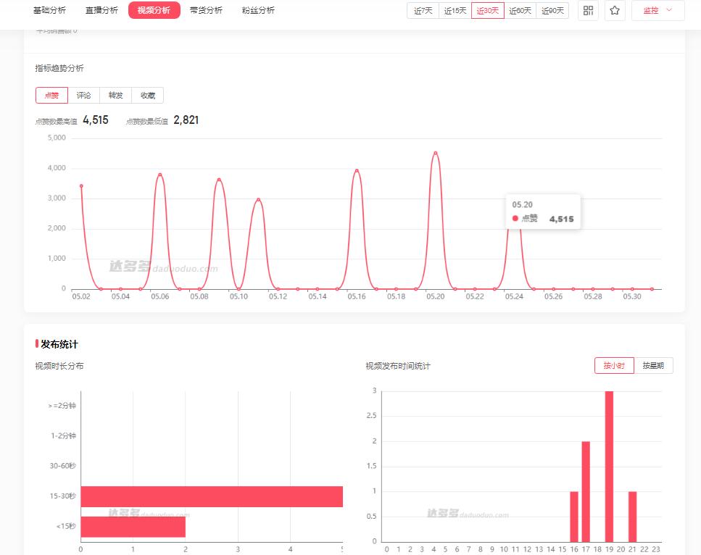The image size is (701, 555).
Task: Display the 收藏 trend metric
Action: click(147, 96)
